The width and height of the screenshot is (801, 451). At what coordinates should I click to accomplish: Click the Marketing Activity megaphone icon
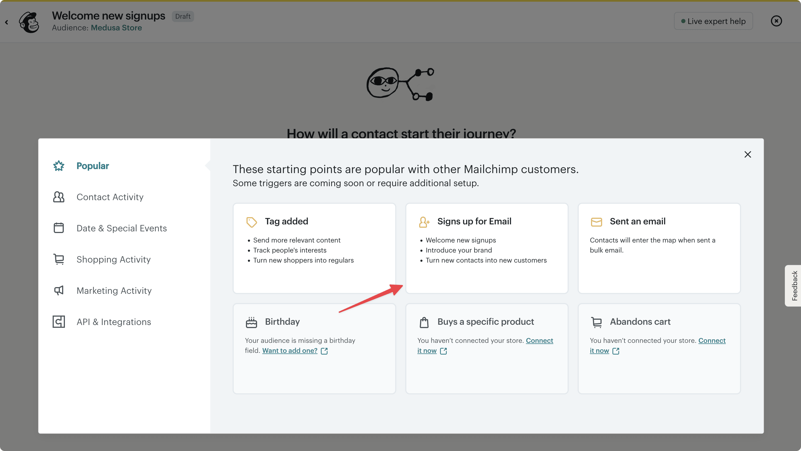59,290
